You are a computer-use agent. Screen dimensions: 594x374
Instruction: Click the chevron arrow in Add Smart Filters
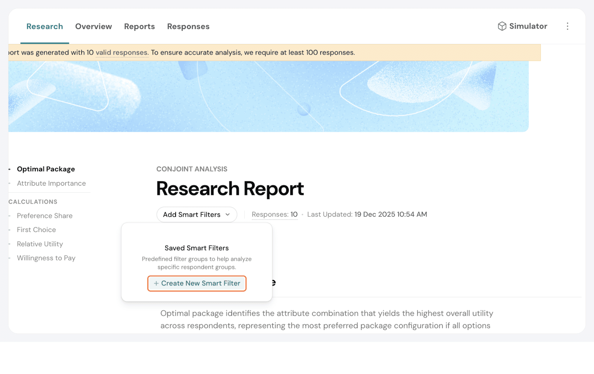click(x=228, y=215)
